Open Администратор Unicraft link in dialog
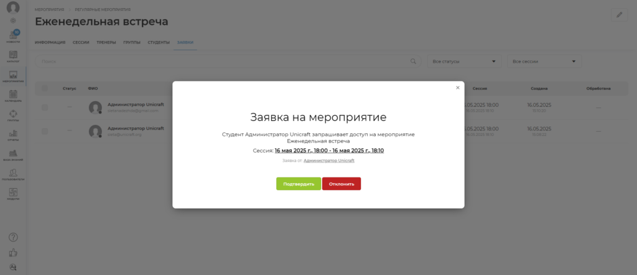Image resolution: width=637 pixels, height=275 pixels. pos(328,161)
